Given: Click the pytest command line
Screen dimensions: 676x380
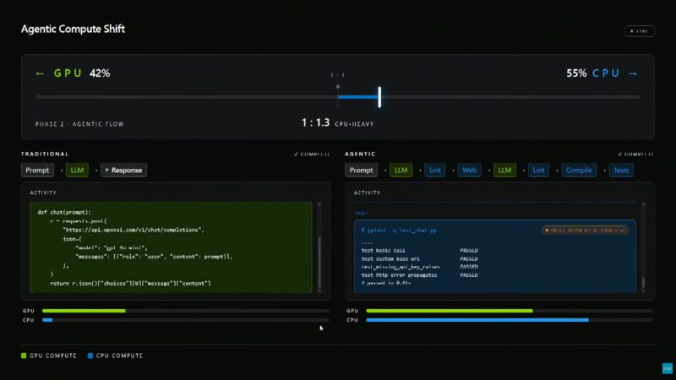Looking at the screenshot, I should 399,230.
